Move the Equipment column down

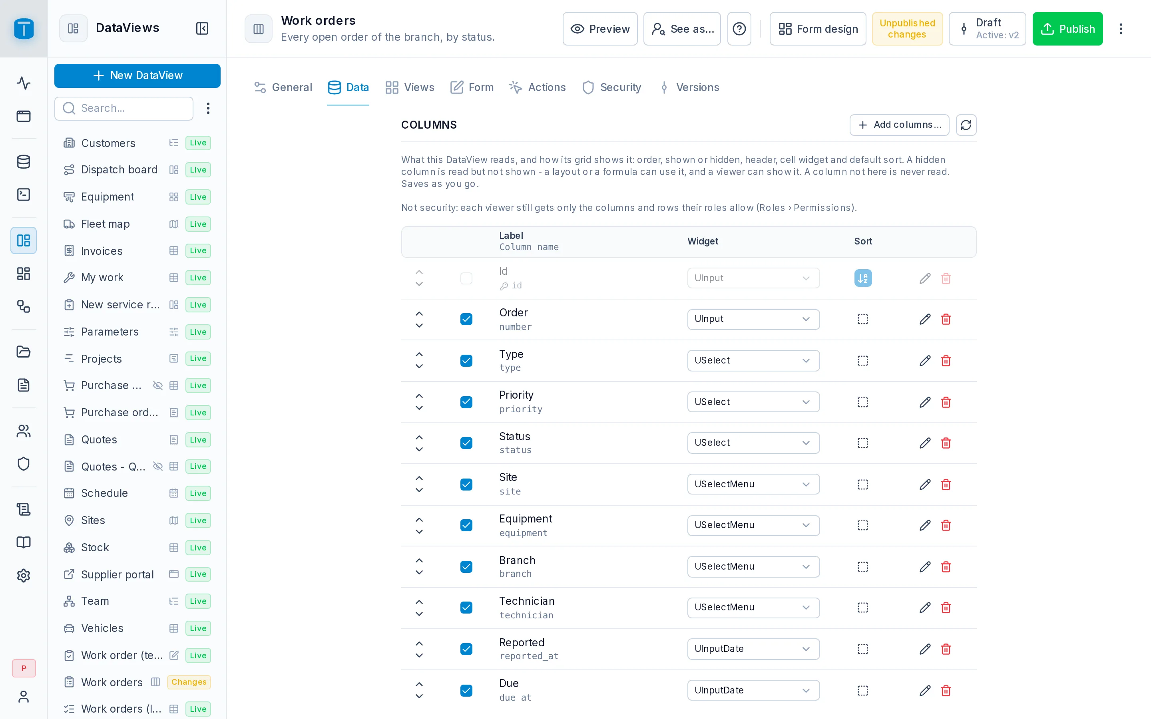419,532
